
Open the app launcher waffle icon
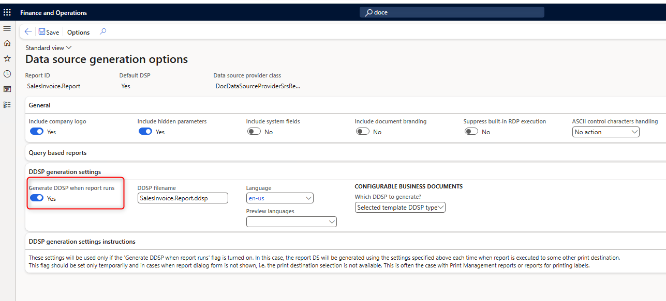pyautogui.click(x=7, y=12)
